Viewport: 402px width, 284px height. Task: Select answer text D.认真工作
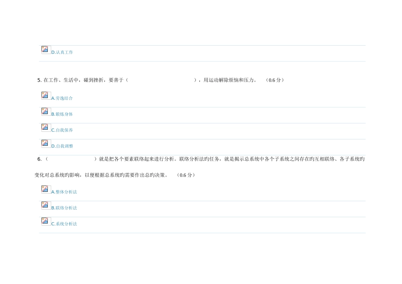click(x=62, y=52)
